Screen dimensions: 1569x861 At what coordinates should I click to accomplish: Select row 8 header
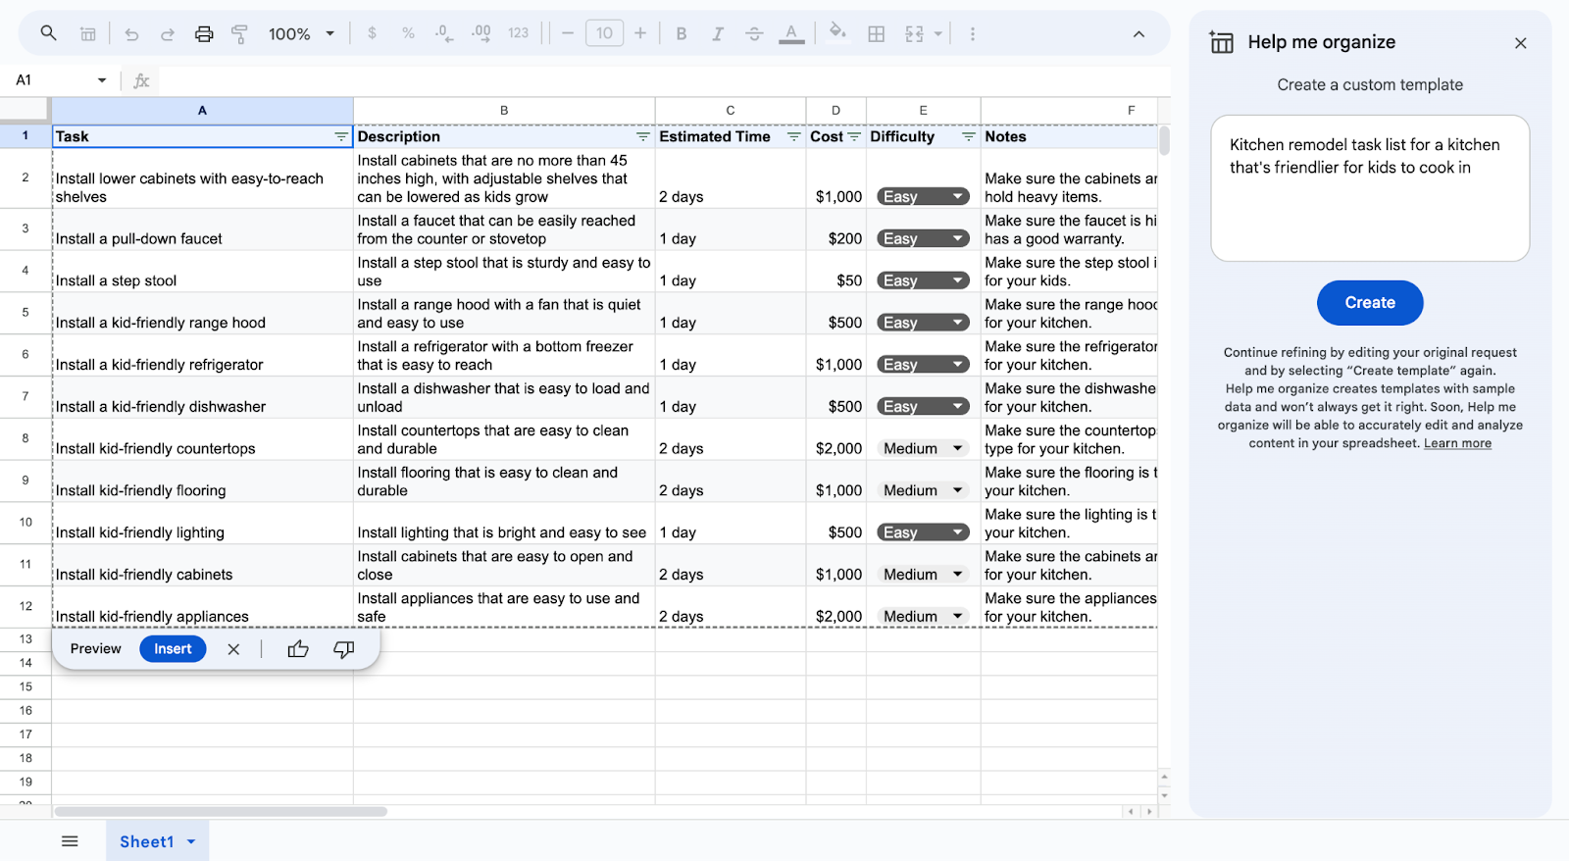(25, 438)
